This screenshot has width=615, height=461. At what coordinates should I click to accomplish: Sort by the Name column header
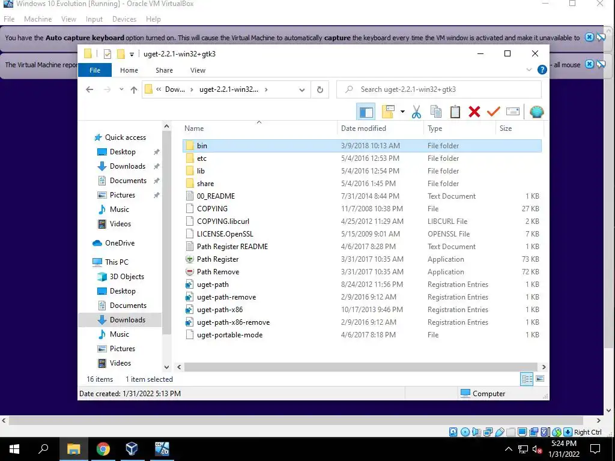(194, 128)
